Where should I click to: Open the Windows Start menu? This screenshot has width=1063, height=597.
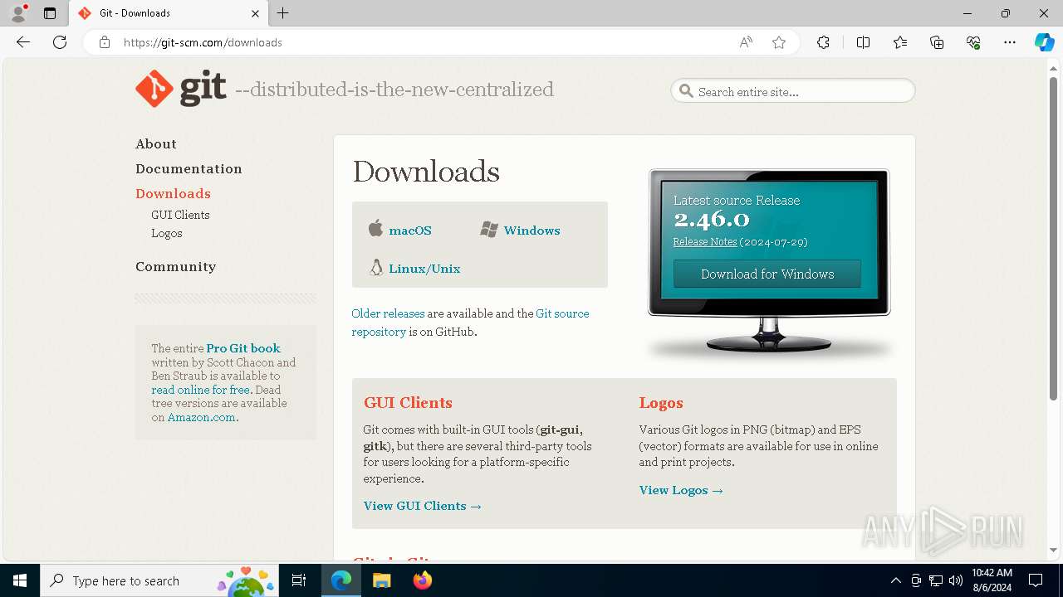click(20, 580)
